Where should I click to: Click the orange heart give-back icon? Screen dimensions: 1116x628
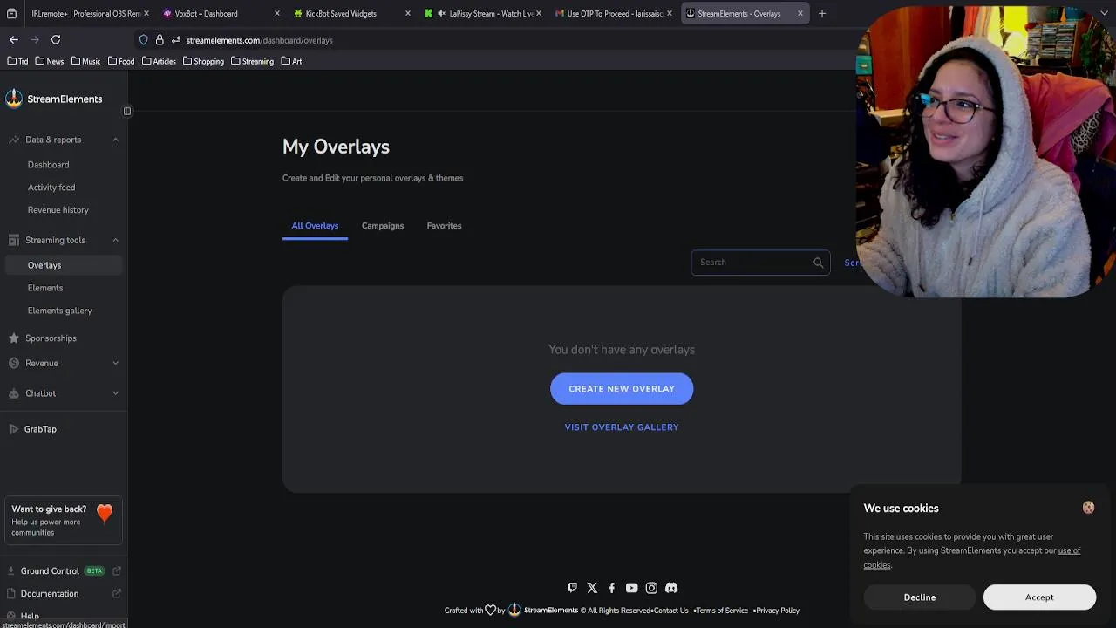(x=105, y=513)
